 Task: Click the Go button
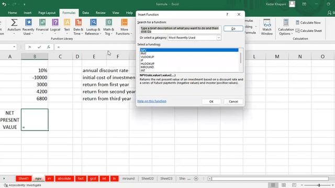click(233, 29)
